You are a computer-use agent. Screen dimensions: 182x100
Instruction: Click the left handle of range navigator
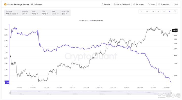coord(10,92)
